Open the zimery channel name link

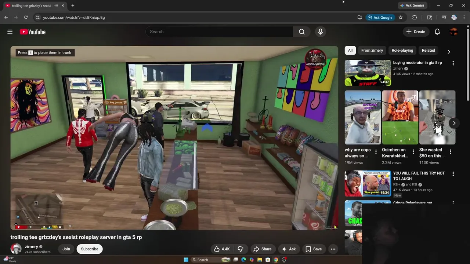click(x=31, y=247)
